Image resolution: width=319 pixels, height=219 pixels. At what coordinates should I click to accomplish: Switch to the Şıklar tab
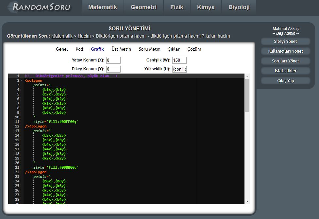click(174, 49)
